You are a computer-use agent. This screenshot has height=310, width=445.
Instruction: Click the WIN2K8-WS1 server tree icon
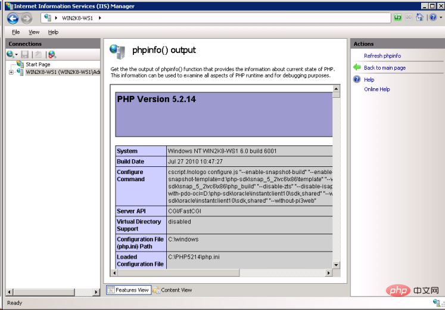click(20, 72)
